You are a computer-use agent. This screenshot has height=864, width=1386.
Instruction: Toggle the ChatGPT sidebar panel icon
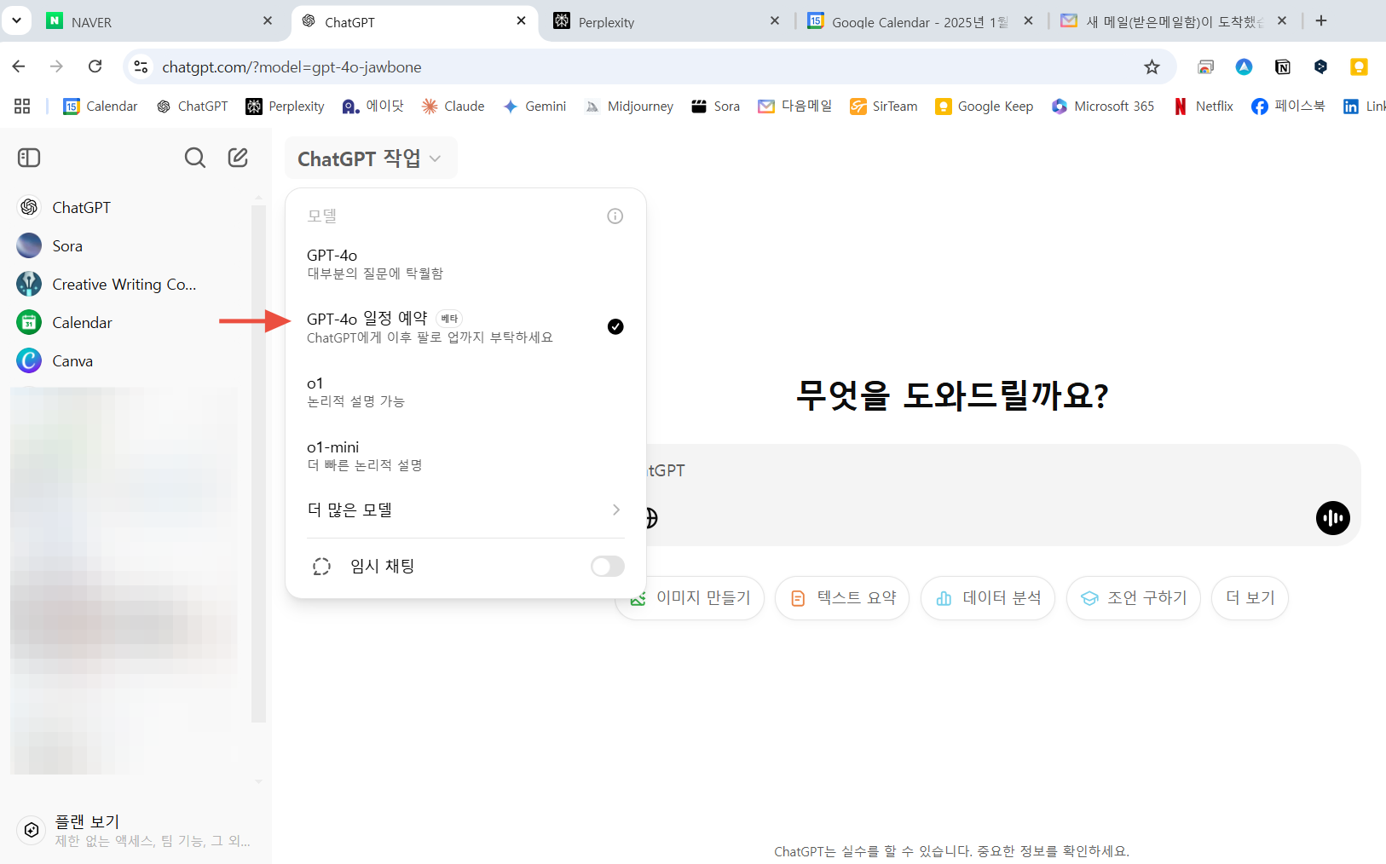(x=29, y=158)
